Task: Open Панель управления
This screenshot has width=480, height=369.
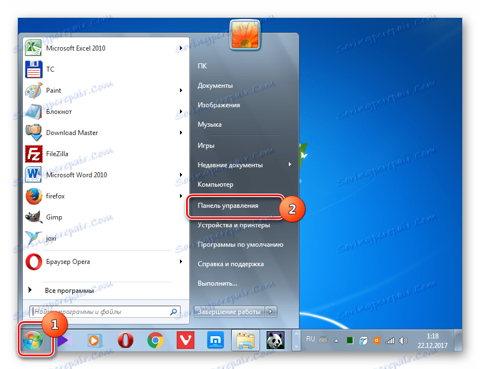Action: pos(228,206)
